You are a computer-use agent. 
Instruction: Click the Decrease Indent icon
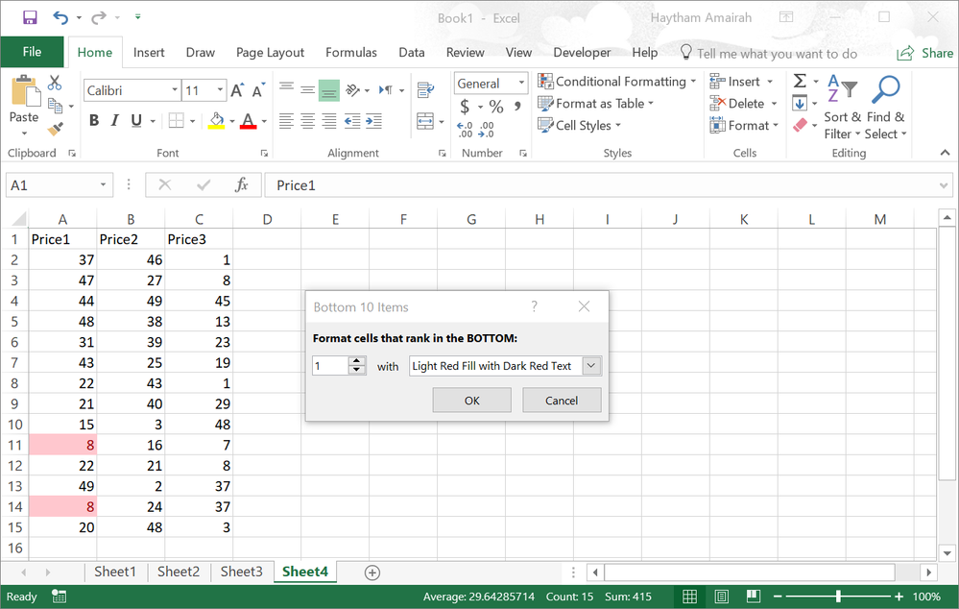pos(352,121)
